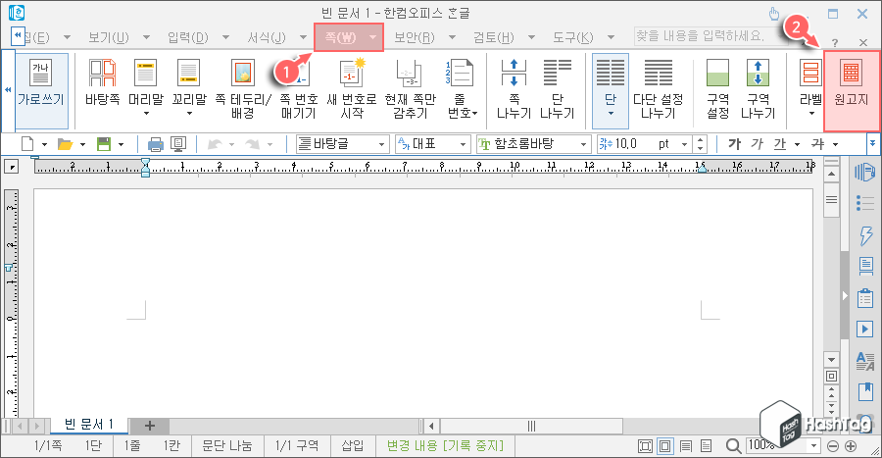
Task: Save the document with the green disk icon
Action: (x=104, y=144)
